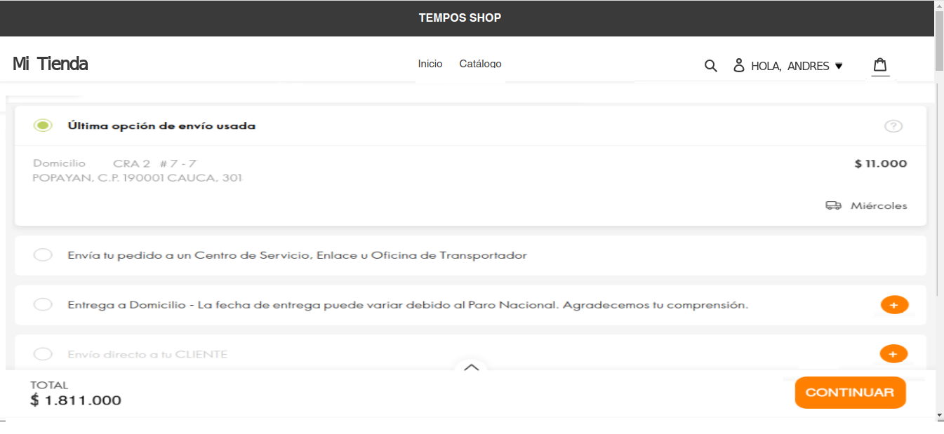
Task: Click the Mi Tienda store logo
Action: click(50, 64)
